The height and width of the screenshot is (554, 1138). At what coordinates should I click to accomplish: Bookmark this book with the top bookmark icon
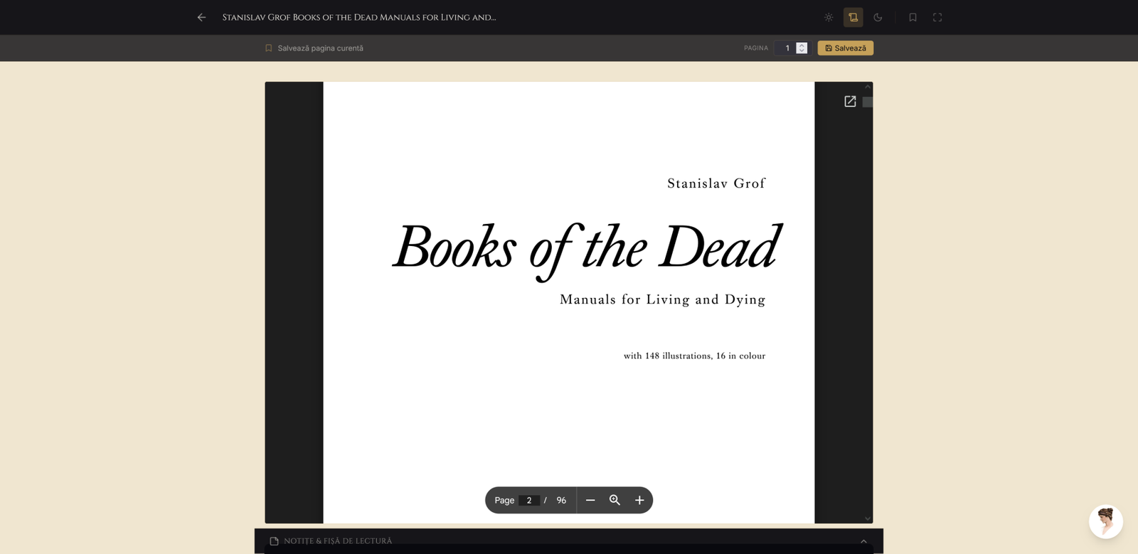tap(913, 17)
